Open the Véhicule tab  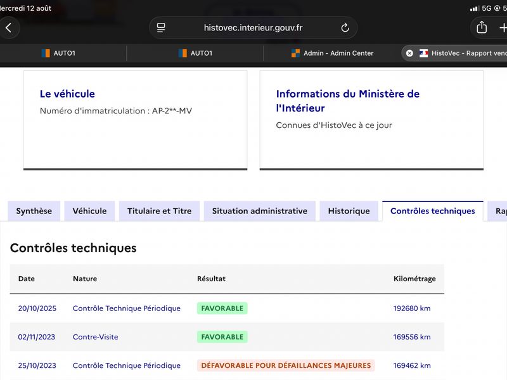pos(89,211)
